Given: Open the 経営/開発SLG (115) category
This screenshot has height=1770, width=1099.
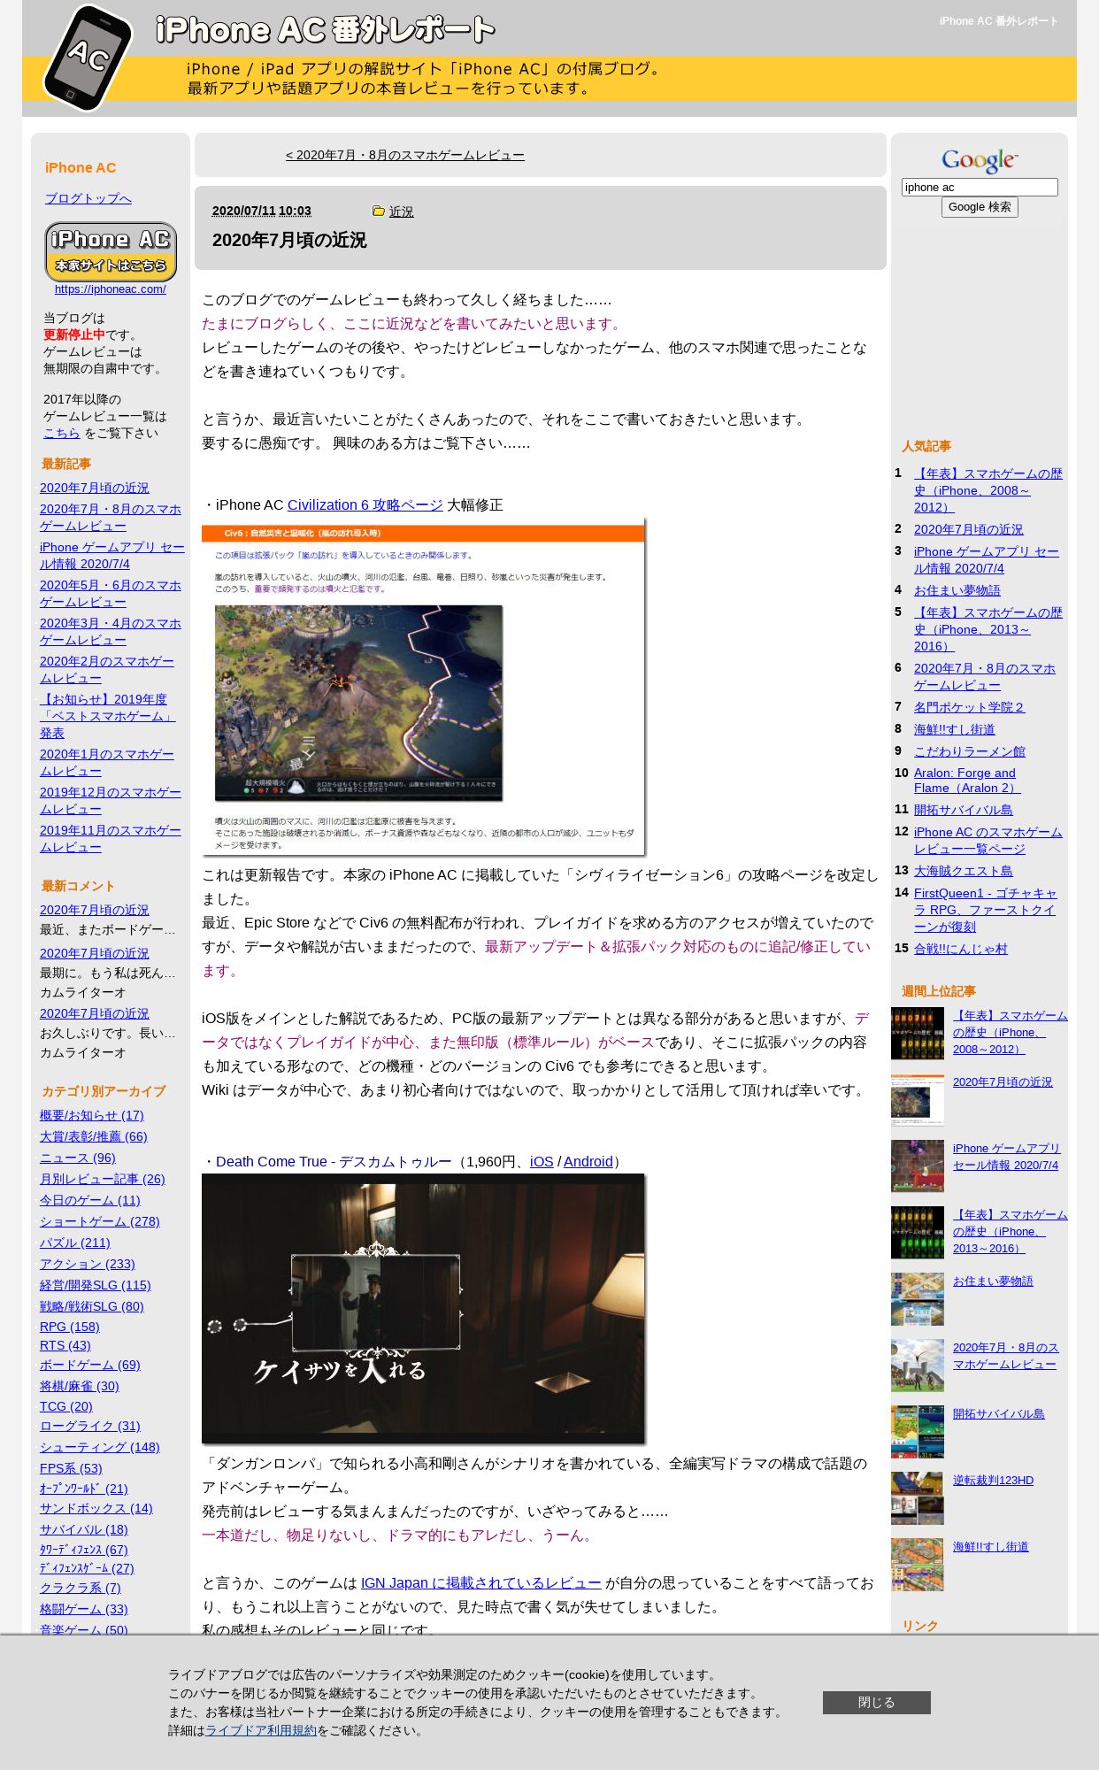Looking at the screenshot, I should pos(95,1285).
